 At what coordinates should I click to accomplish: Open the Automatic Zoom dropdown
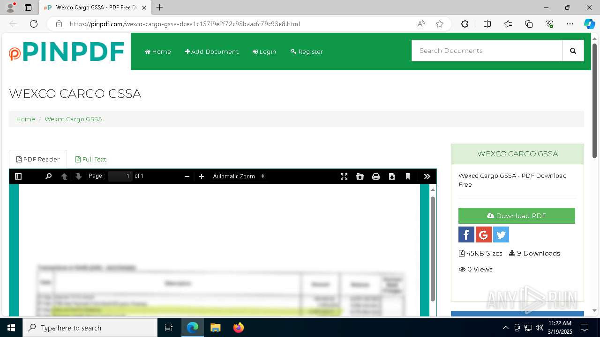click(239, 176)
